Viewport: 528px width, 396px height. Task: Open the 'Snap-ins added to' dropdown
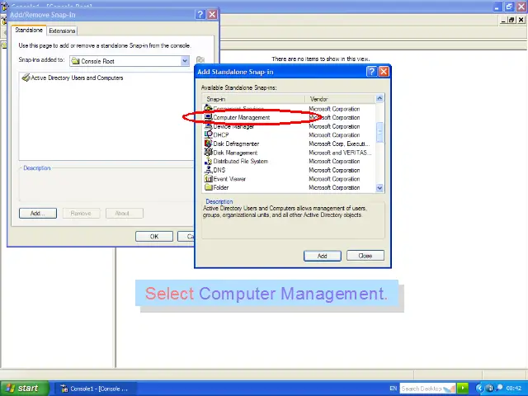(x=186, y=61)
